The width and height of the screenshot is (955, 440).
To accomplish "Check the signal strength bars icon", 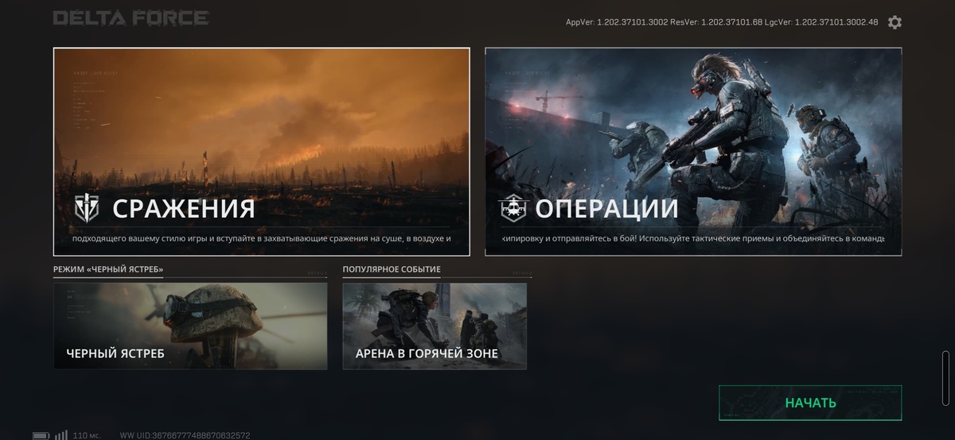I will (x=61, y=435).
